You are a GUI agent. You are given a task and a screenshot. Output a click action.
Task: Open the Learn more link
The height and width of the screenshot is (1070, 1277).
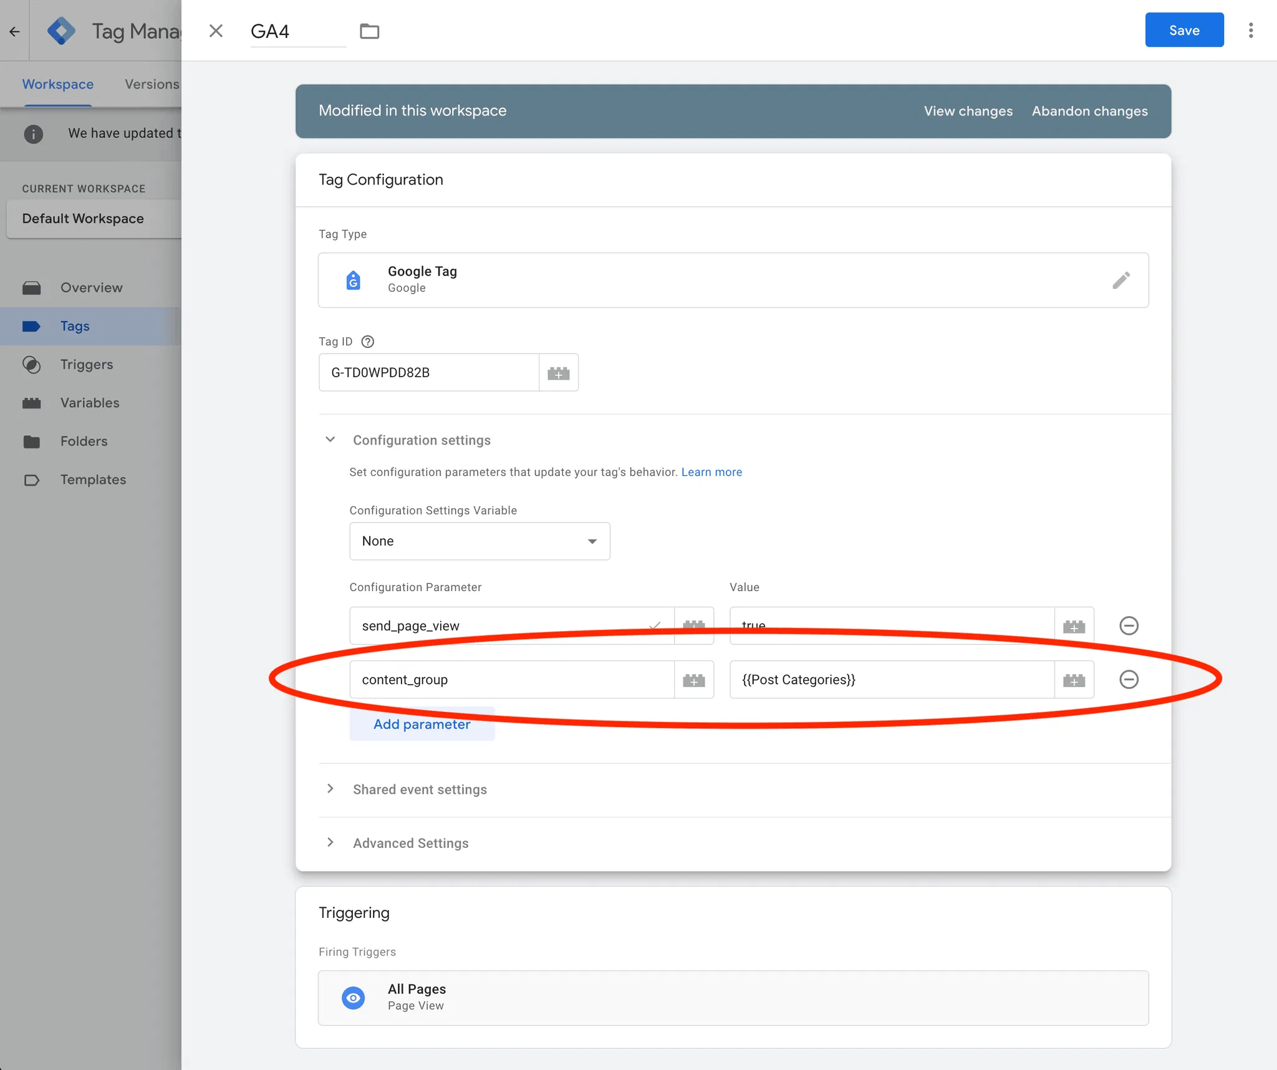click(x=711, y=472)
